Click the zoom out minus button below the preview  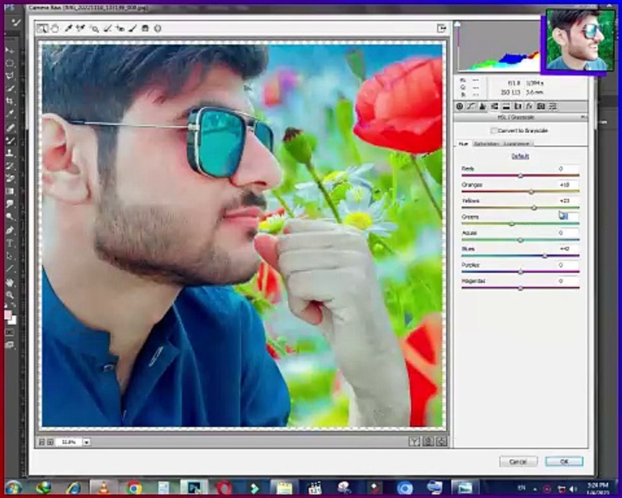tap(41, 442)
